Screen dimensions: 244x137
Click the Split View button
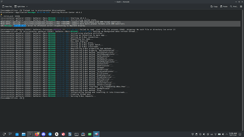[x=19, y=6]
